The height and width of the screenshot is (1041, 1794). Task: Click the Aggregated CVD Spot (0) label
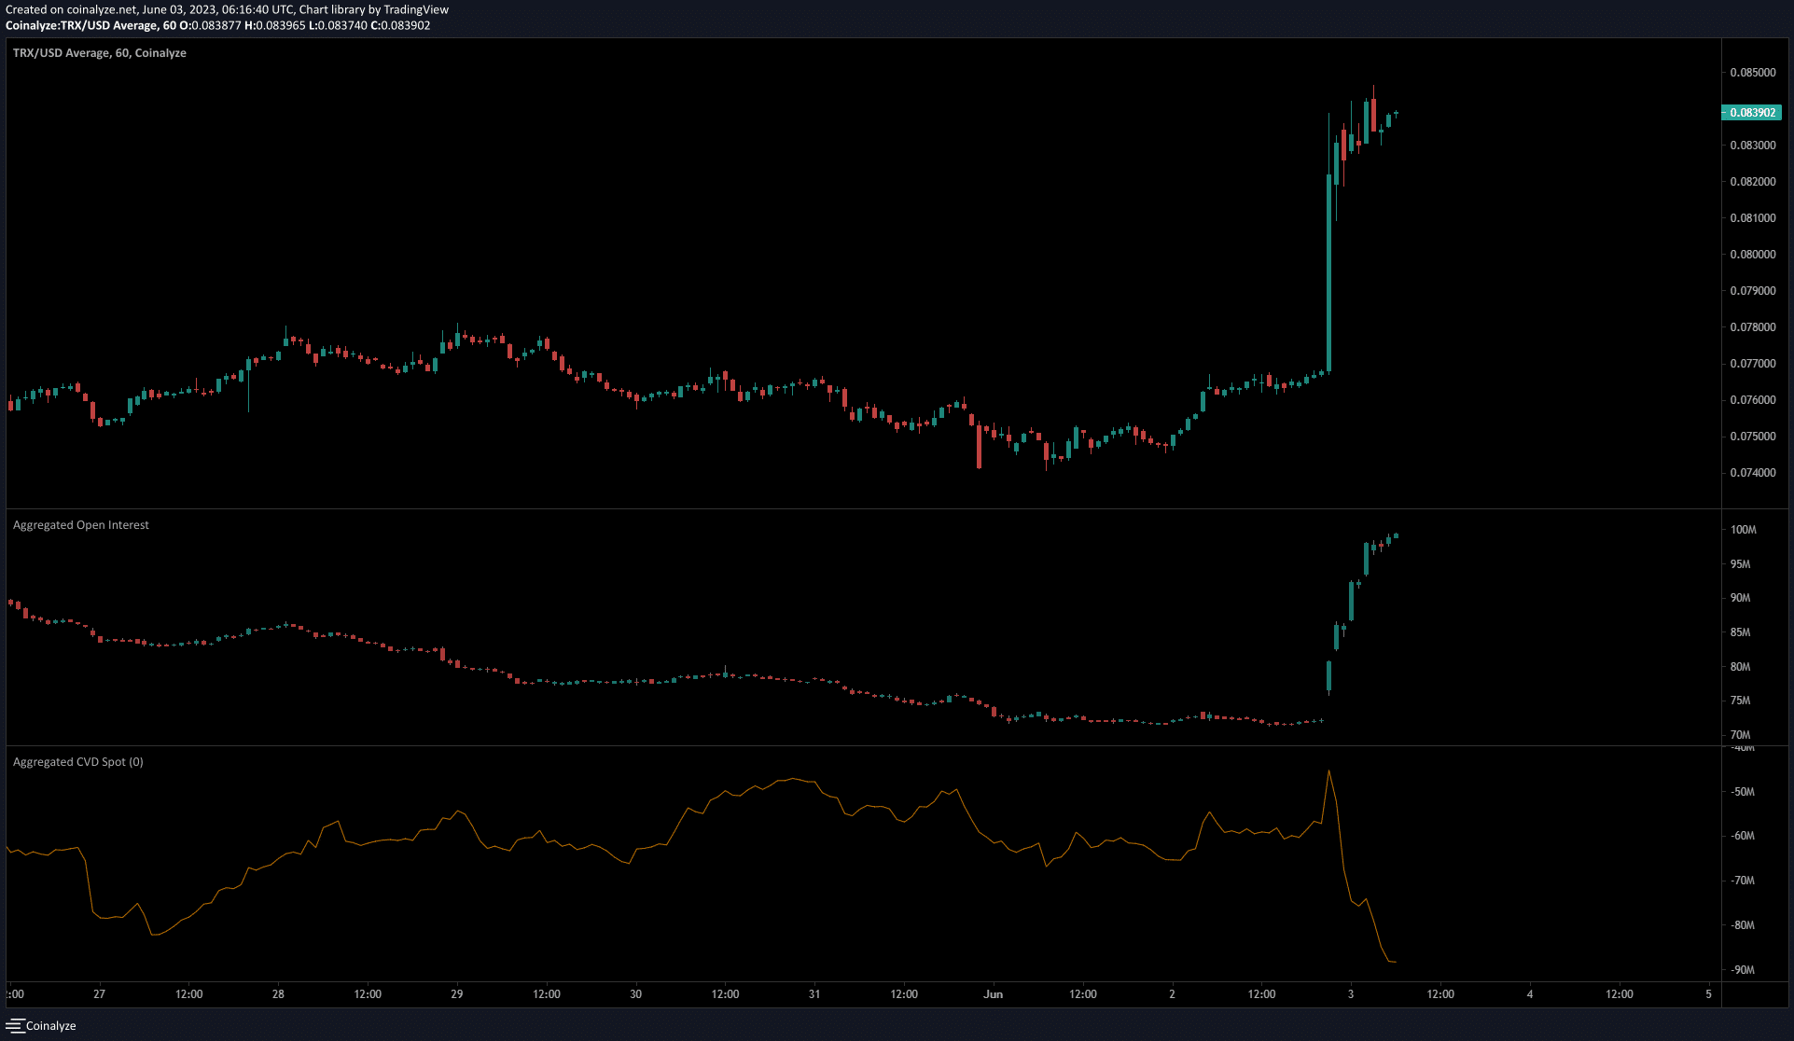click(x=78, y=762)
